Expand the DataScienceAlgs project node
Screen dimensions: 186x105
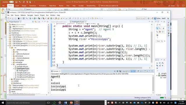(8, 85)
